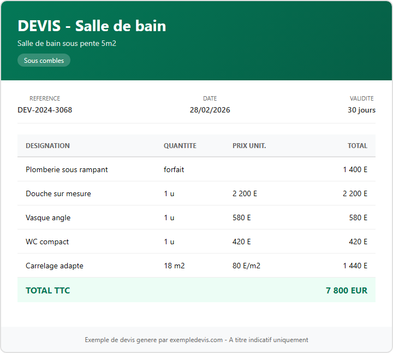Image resolution: width=393 pixels, height=353 pixels.
Task: Click the QUANTITE column header
Action: pos(180,146)
